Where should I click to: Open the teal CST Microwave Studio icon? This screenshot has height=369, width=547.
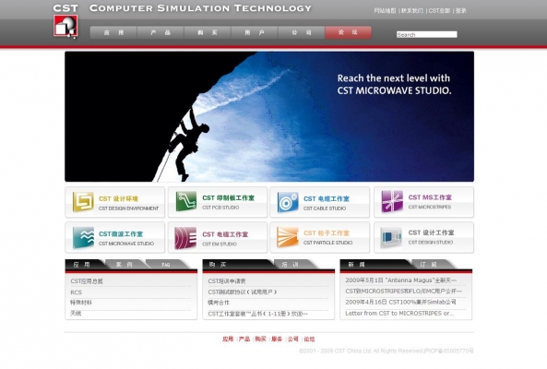click(83, 237)
